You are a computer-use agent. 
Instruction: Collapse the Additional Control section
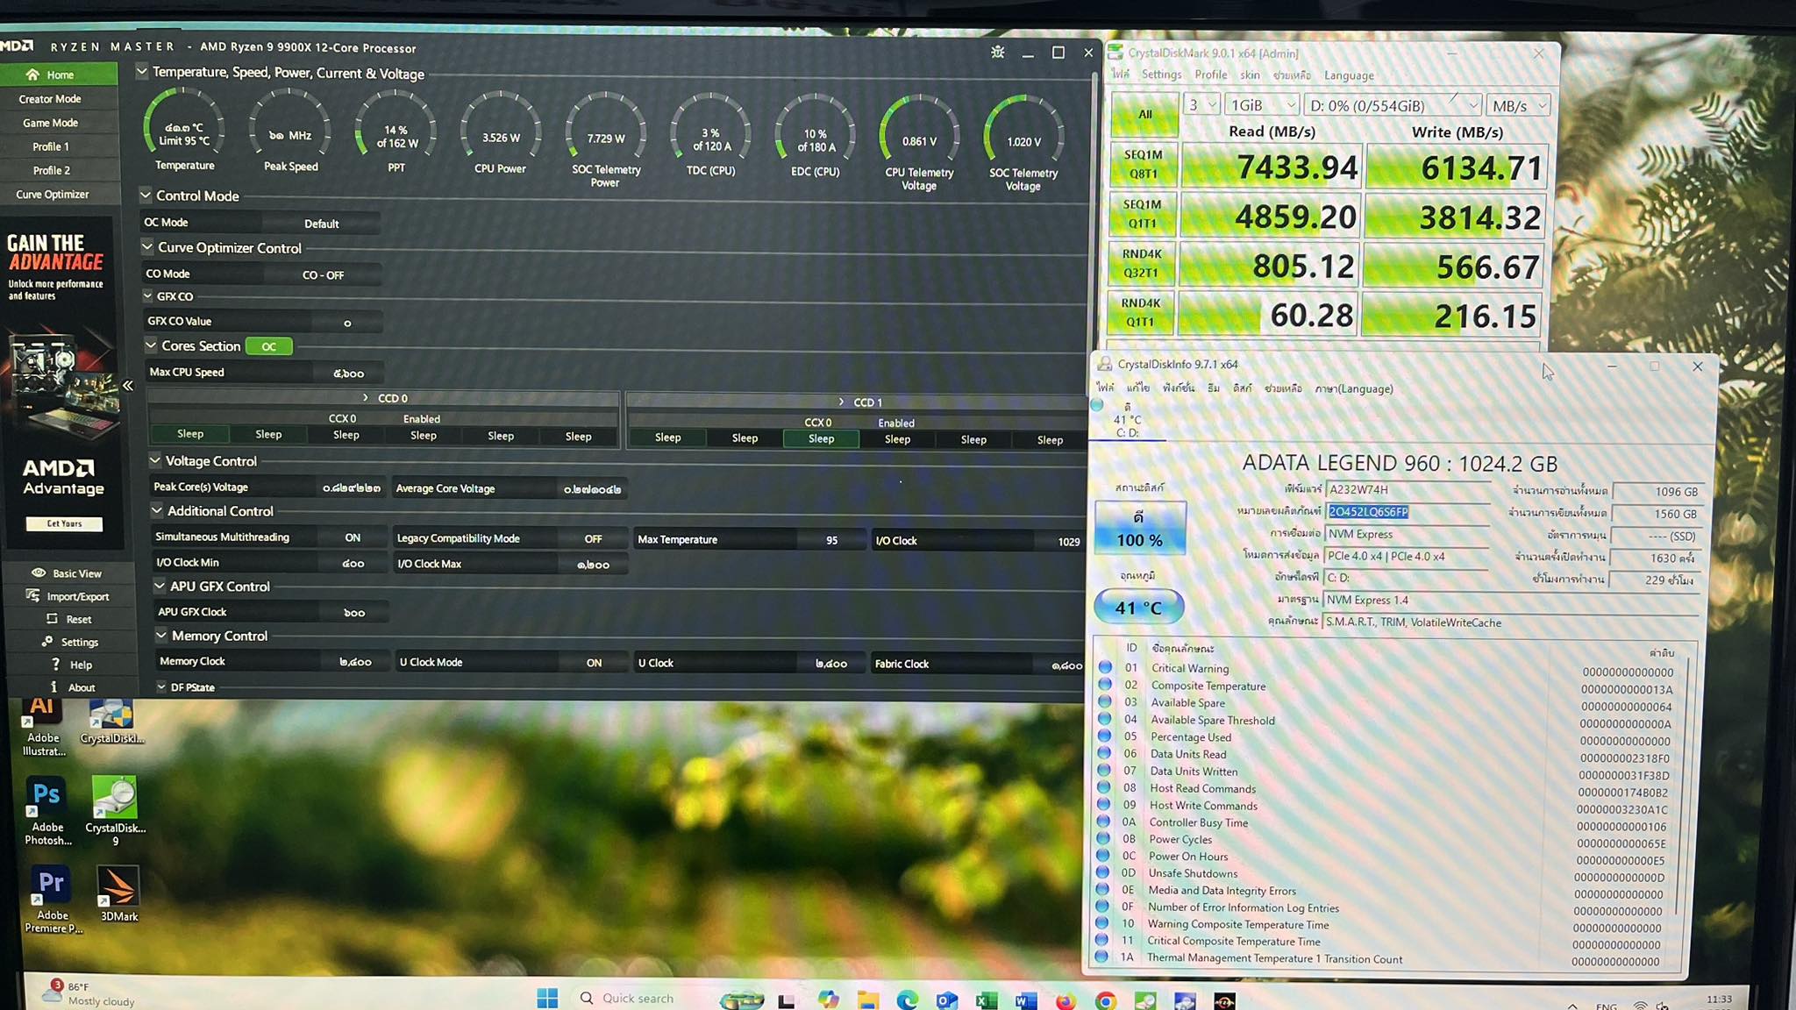tap(157, 510)
